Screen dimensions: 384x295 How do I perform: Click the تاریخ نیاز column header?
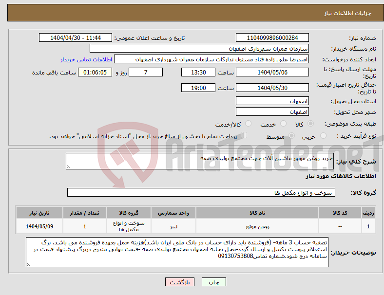click(x=39, y=213)
